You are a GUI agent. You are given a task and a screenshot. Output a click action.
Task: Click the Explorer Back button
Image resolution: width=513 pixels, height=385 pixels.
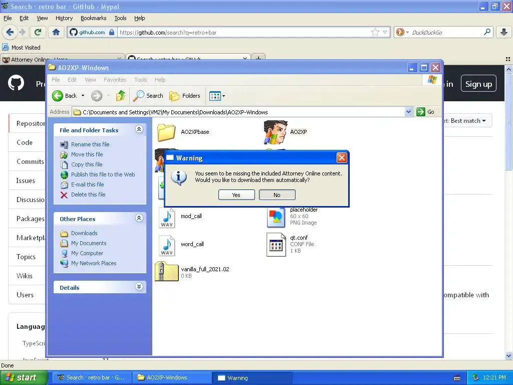click(x=65, y=96)
